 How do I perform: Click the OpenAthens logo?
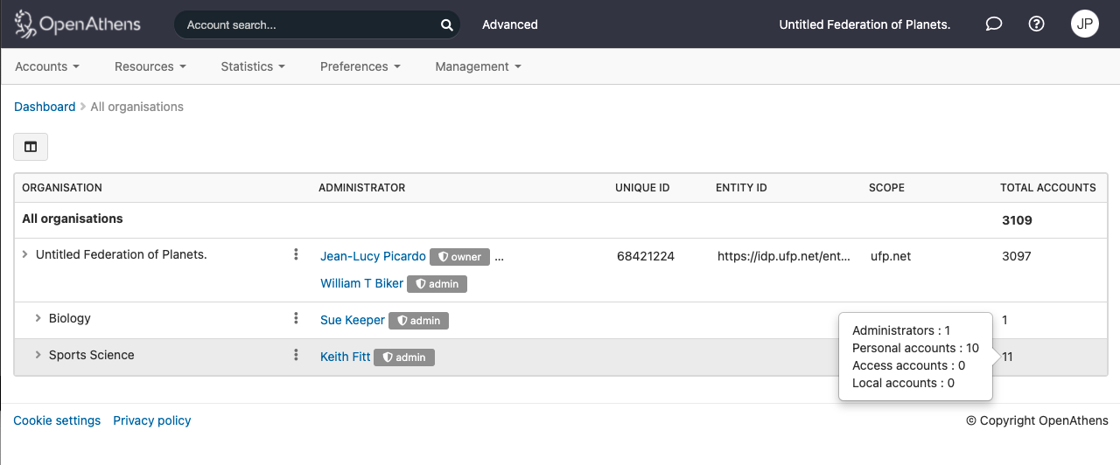pyautogui.click(x=78, y=24)
